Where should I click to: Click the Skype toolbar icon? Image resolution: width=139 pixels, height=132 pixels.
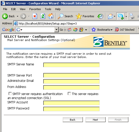[x=120, y=16]
